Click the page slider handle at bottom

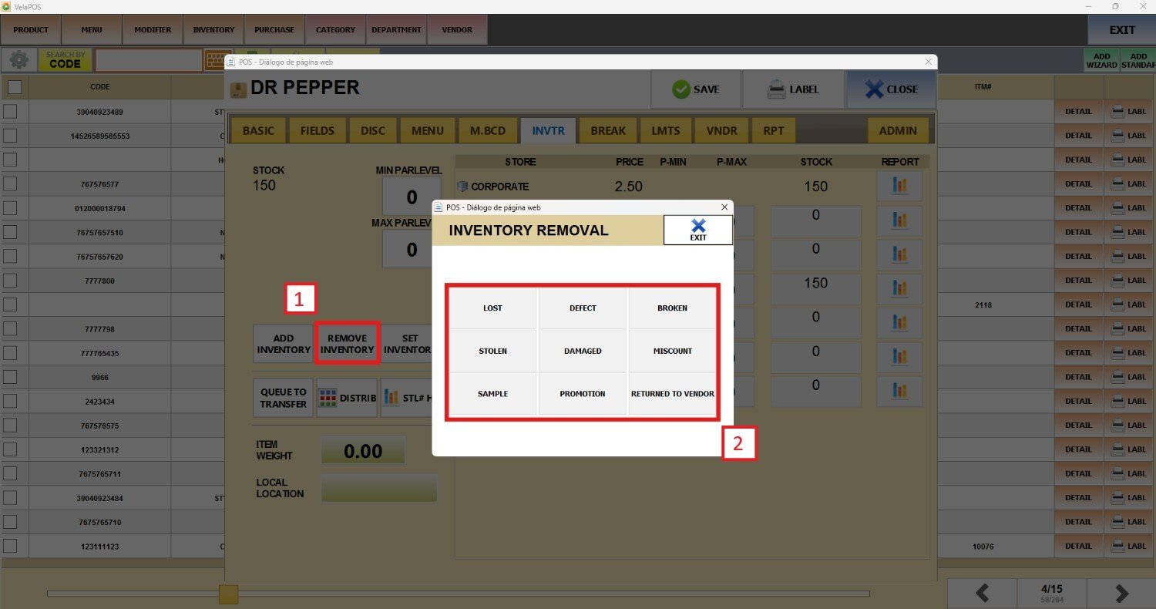point(228,594)
